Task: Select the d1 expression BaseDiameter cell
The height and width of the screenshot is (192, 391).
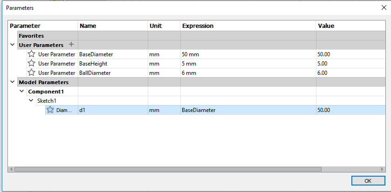Action: tap(248, 110)
